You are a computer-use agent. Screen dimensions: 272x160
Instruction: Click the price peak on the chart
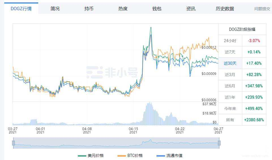(151, 27)
